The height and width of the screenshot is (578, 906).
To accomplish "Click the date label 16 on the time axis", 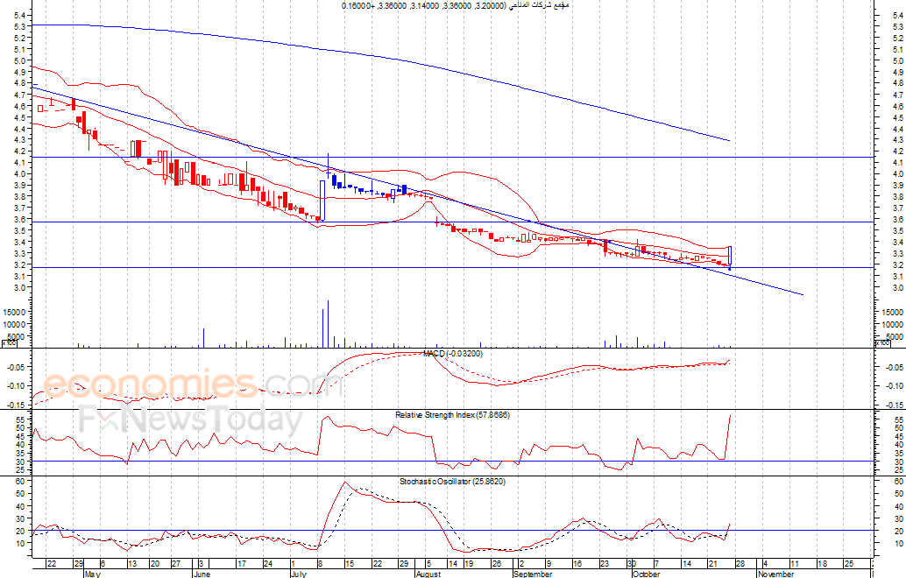I will [x=577, y=564].
